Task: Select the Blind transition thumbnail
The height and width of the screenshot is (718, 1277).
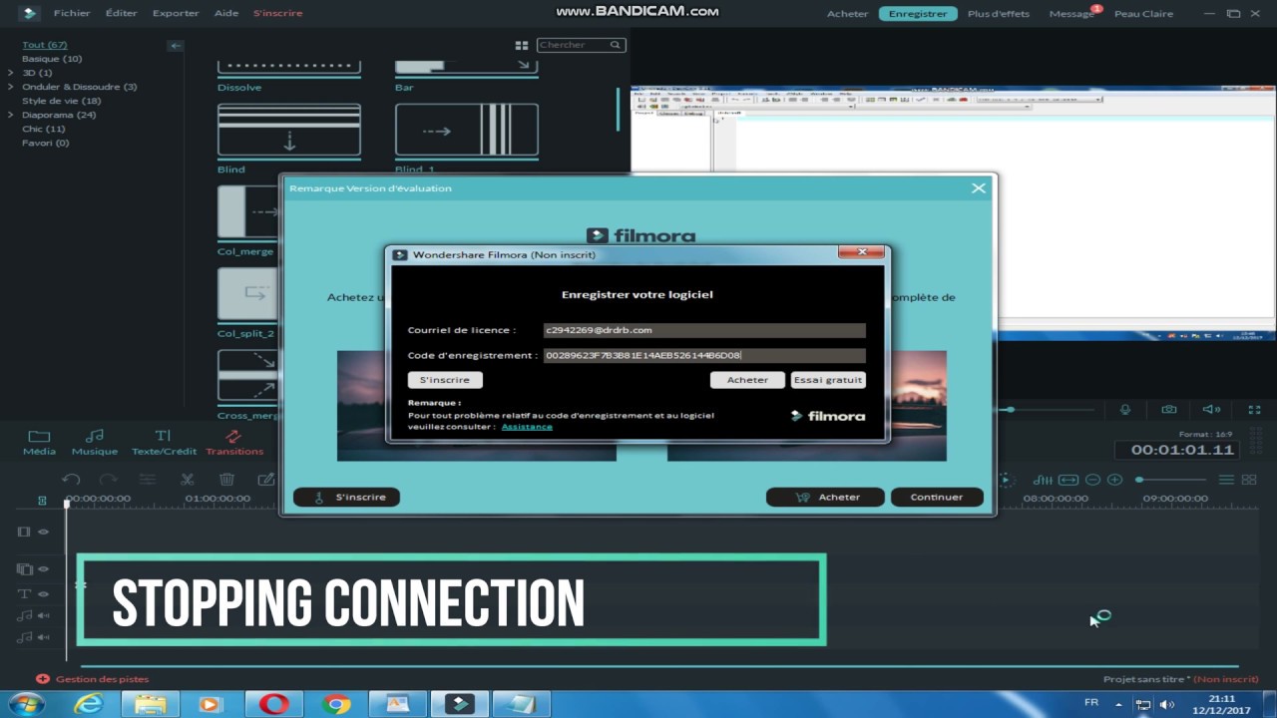Action: (x=289, y=130)
